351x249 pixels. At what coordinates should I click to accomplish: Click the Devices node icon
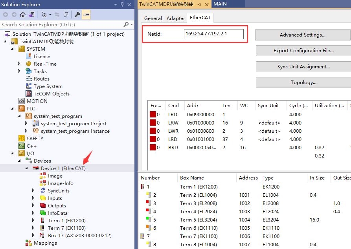click(28, 161)
